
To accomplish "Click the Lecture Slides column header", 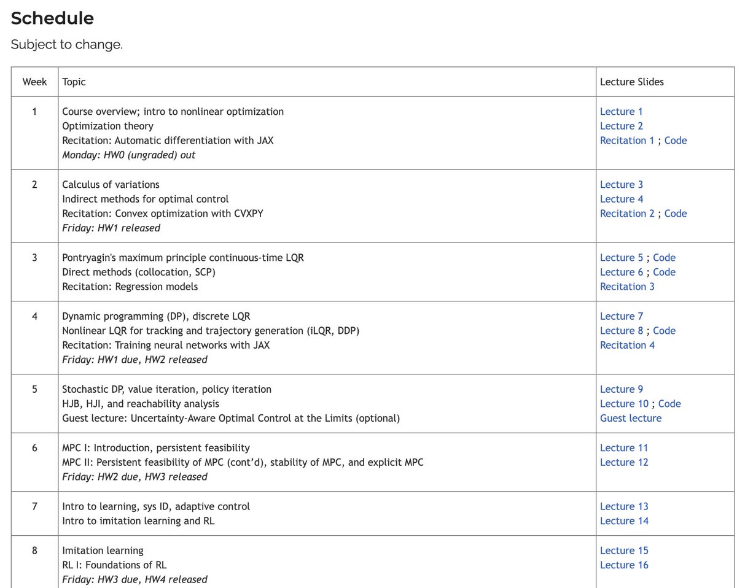I will [632, 82].
